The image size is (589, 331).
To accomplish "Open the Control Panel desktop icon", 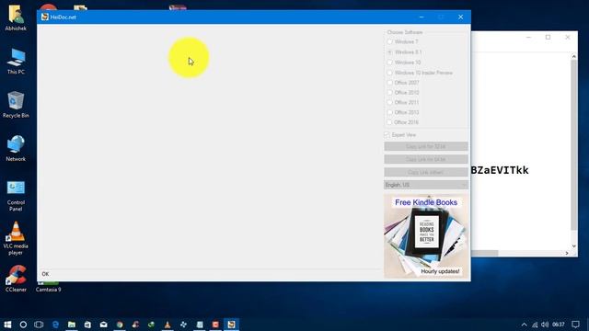I will pos(16,196).
